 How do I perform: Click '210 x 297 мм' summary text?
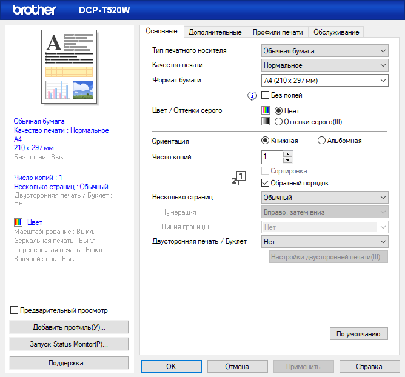pos(34,148)
